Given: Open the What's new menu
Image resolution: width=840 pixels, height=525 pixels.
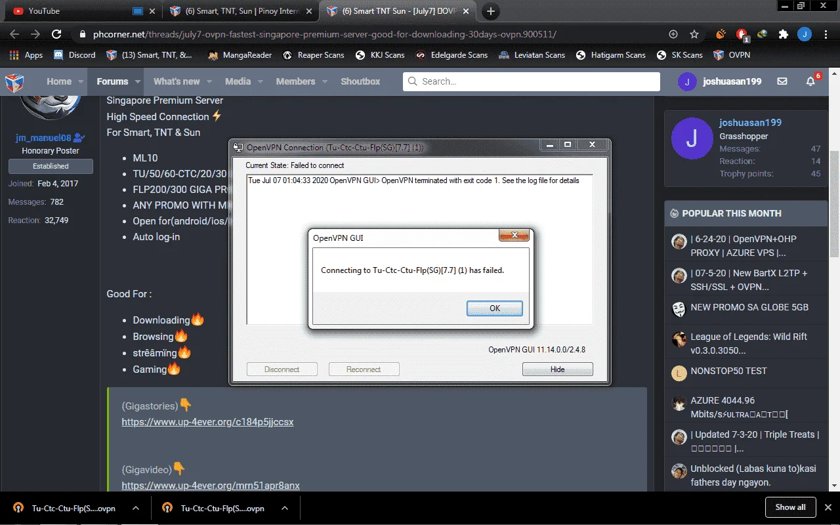Looking at the screenshot, I should (x=177, y=81).
